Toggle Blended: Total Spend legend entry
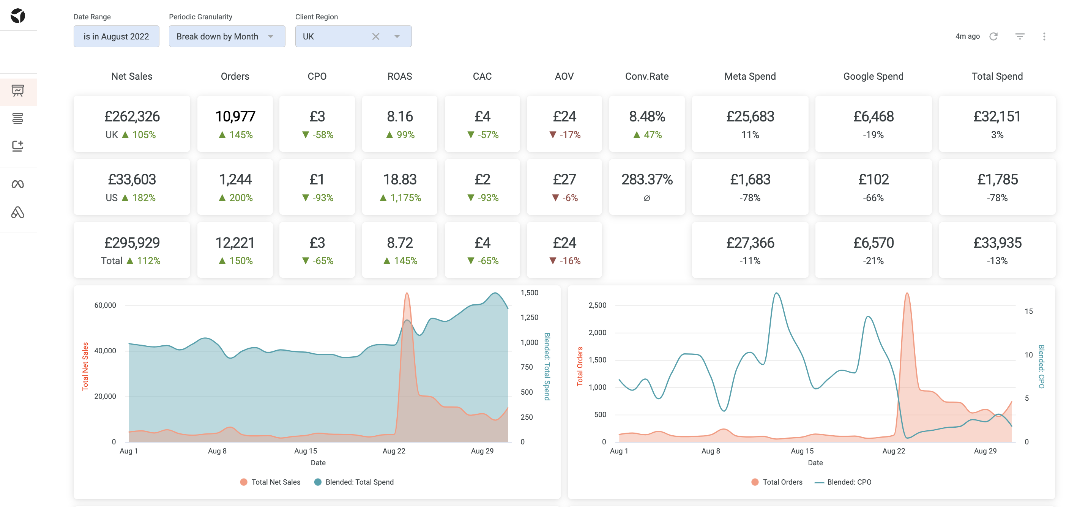Viewport: 1069px width, 507px height. tap(354, 482)
